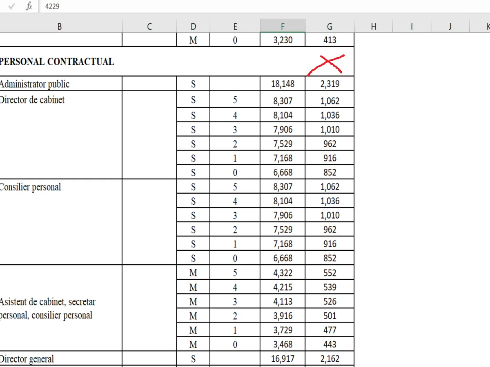The image size is (490, 367).
Task: Select column D header
Action: tap(193, 27)
